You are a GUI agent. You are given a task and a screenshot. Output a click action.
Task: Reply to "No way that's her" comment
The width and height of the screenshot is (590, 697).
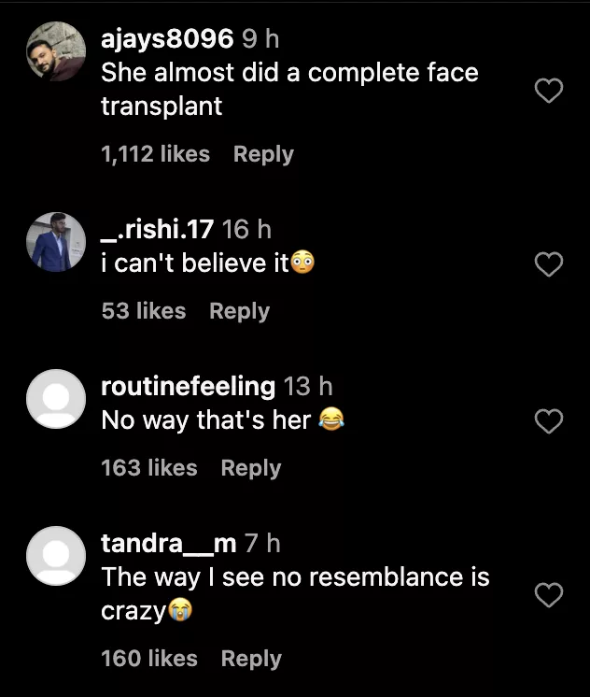[x=250, y=468]
